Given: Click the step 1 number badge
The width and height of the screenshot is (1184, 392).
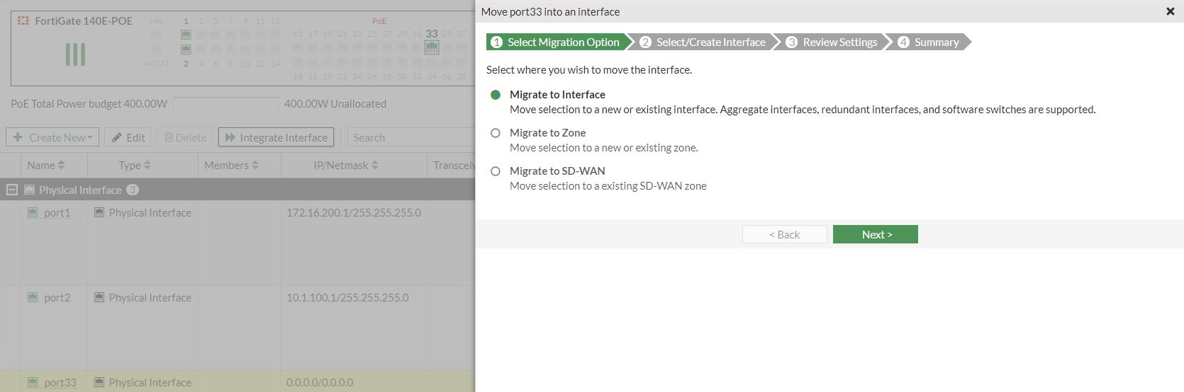Looking at the screenshot, I should point(496,42).
